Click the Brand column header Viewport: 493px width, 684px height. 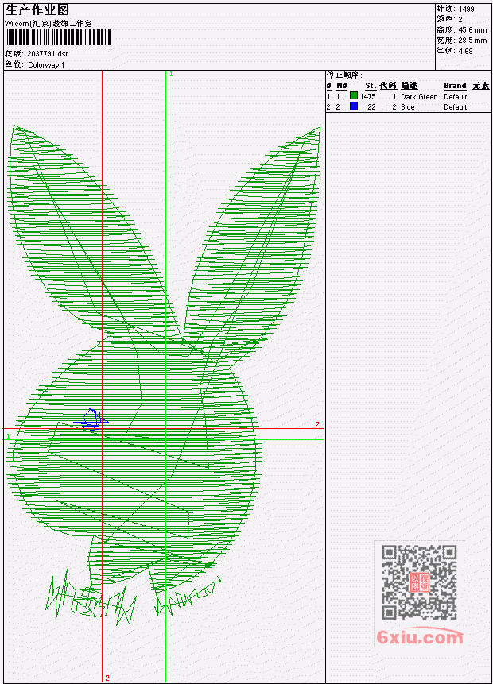coord(455,86)
